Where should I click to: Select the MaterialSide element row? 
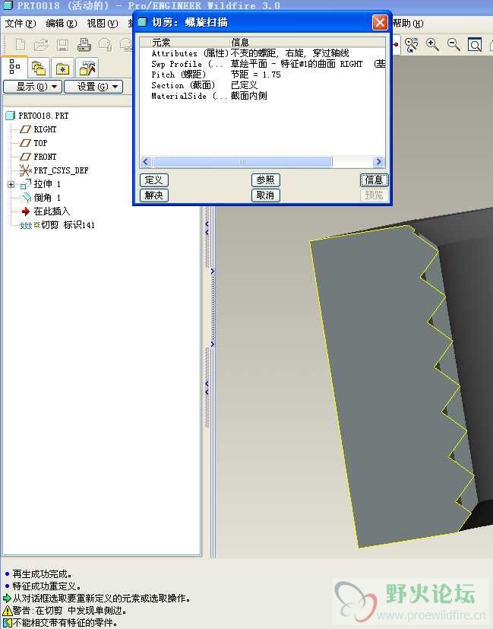point(262,96)
